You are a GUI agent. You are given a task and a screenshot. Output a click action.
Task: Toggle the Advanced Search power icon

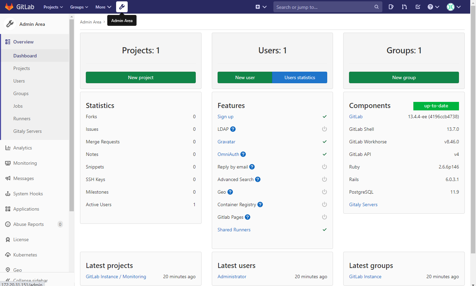(324, 179)
